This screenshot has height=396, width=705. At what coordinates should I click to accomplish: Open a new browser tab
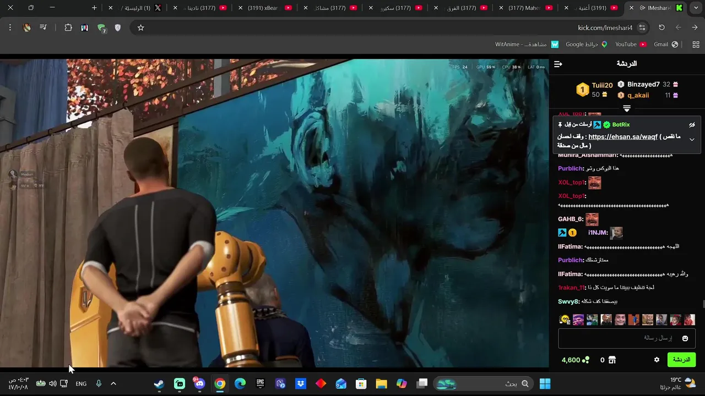(x=94, y=8)
